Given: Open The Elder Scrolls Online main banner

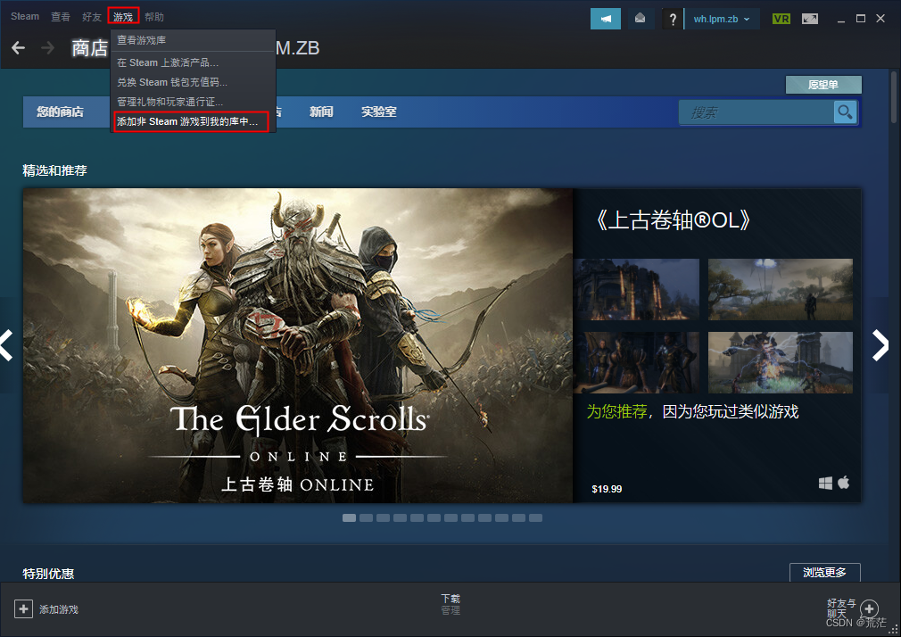Looking at the screenshot, I should 298,345.
